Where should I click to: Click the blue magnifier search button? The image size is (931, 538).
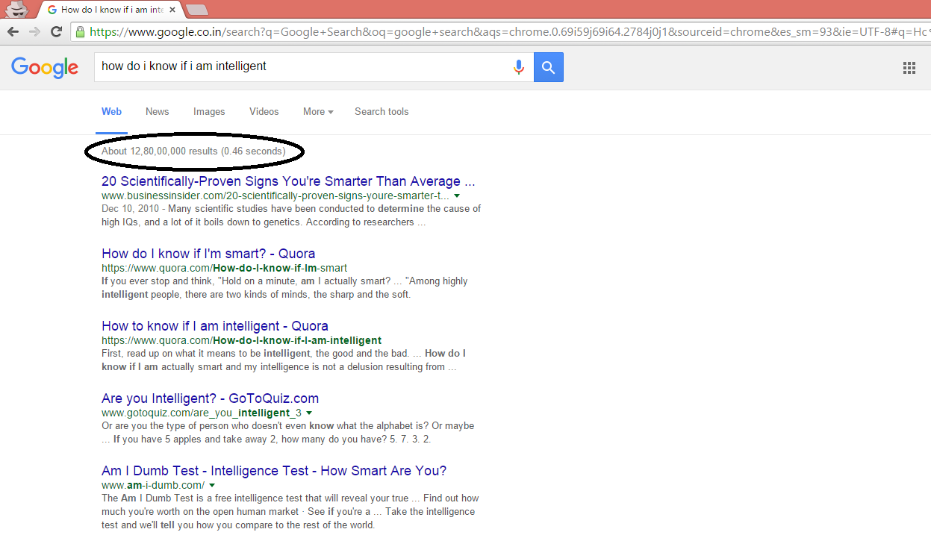549,67
